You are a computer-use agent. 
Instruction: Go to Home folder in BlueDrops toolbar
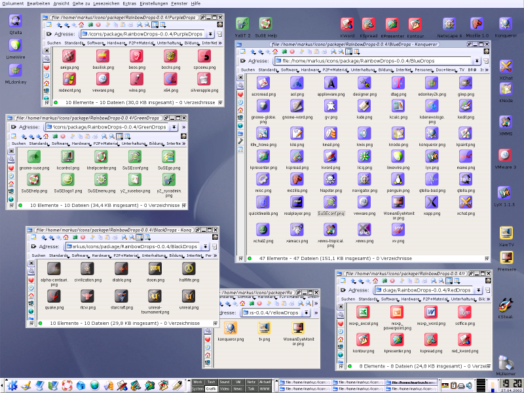[275, 52]
